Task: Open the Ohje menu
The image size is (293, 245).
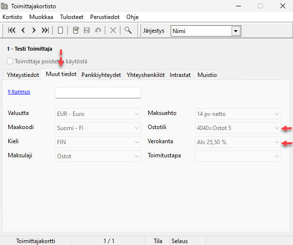Action: (x=132, y=17)
